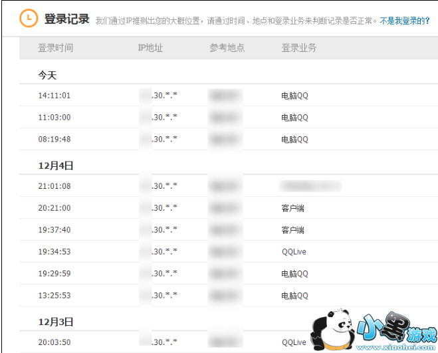Image resolution: width=438 pixels, height=353 pixels.
Task: Click 电脑QQ in the 11:03:00 row
Action: tap(294, 118)
